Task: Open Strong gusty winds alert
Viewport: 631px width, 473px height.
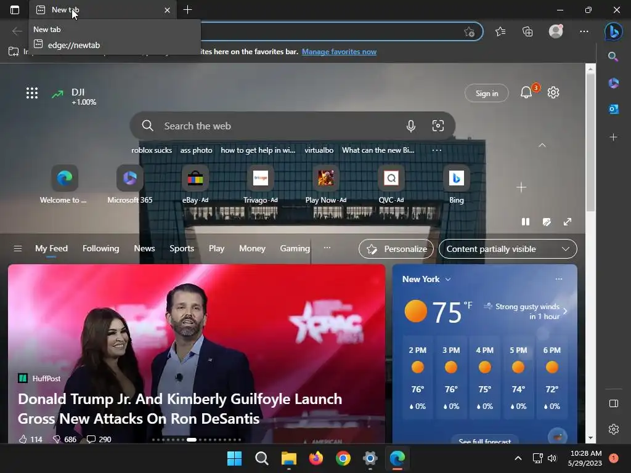Action: [x=526, y=311]
